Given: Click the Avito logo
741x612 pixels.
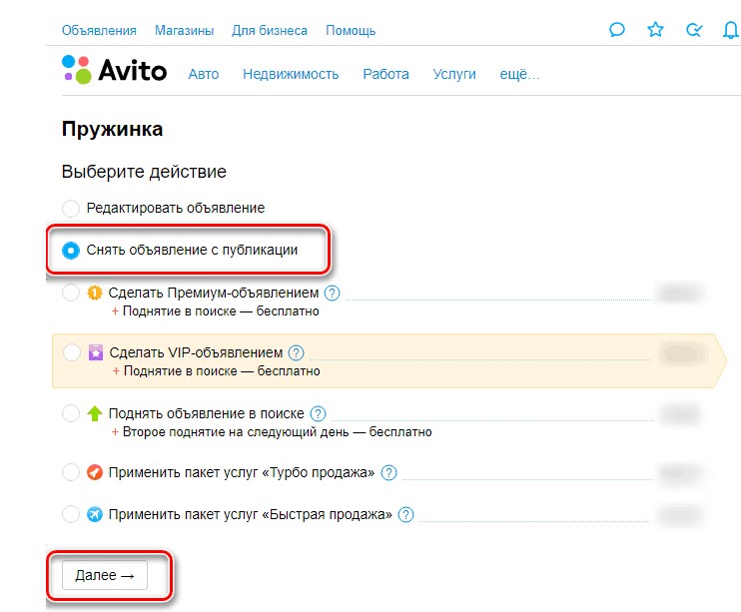Looking at the screenshot, I should [115, 70].
